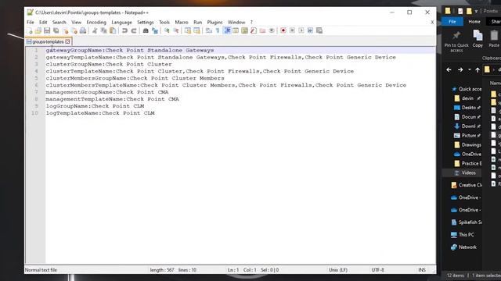Click line starting with logTemplateName
The height and width of the screenshot is (281, 501).
(100, 113)
